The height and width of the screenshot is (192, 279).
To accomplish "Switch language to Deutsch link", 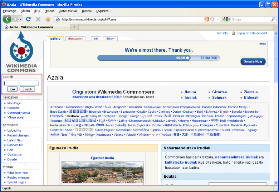I will tap(189, 112).
